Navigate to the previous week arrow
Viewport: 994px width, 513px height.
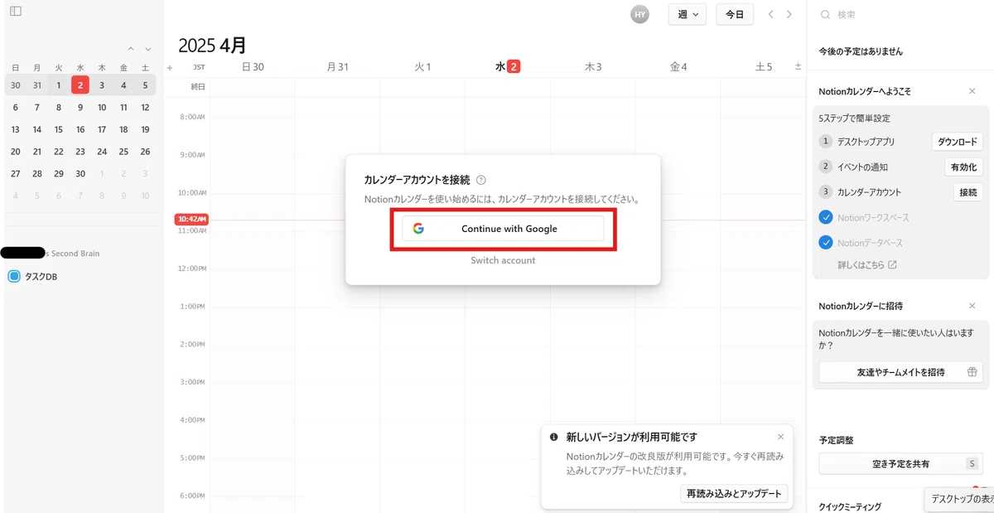(x=771, y=14)
